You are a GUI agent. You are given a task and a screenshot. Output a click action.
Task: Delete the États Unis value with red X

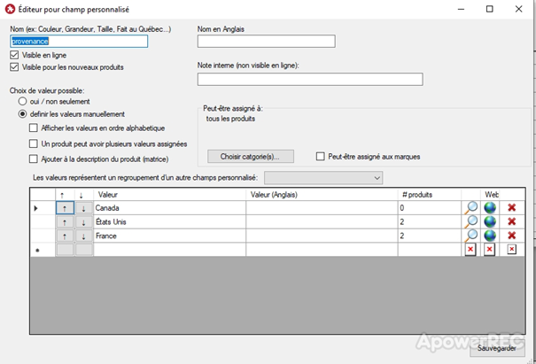pyautogui.click(x=512, y=221)
